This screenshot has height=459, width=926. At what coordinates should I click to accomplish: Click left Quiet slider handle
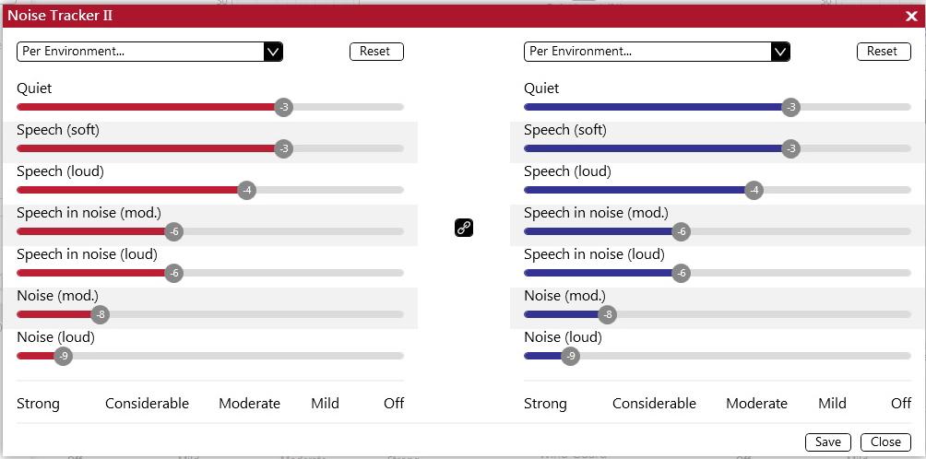click(x=284, y=107)
